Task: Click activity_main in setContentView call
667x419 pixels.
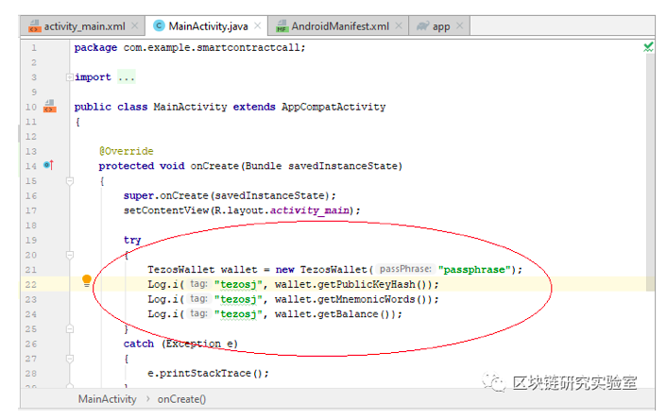Action: click(x=310, y=210)
